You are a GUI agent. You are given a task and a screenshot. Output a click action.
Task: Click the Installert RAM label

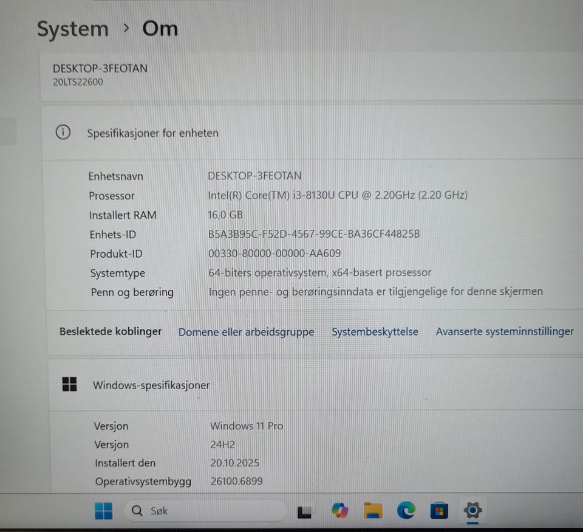point(123,215)
